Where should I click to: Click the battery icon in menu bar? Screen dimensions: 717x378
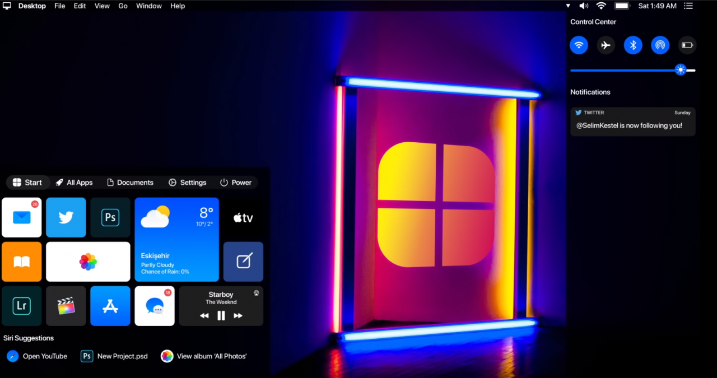click(622, 6)
